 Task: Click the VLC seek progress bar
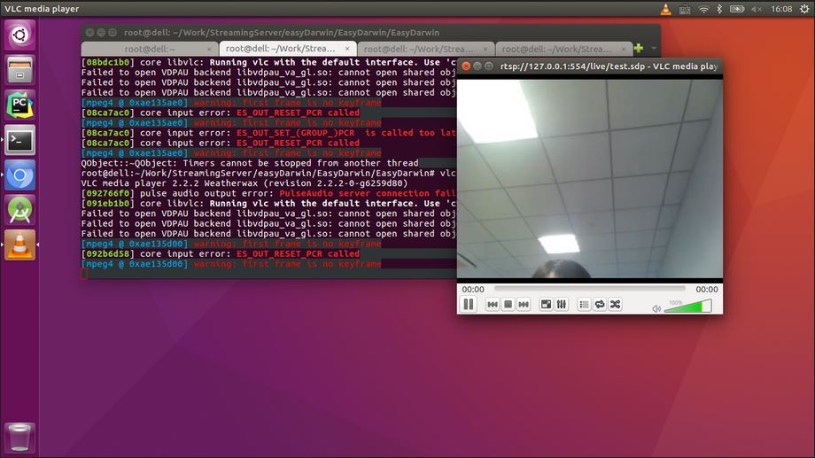(x=589, y=288)
